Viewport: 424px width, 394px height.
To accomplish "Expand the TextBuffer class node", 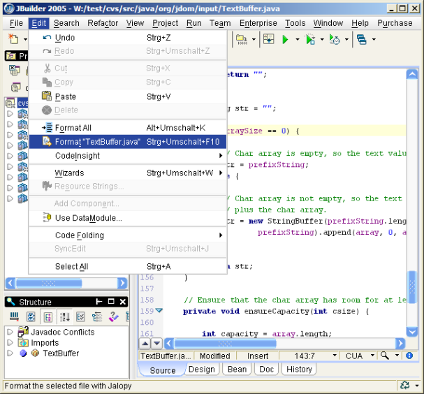I will pos(10,353).
